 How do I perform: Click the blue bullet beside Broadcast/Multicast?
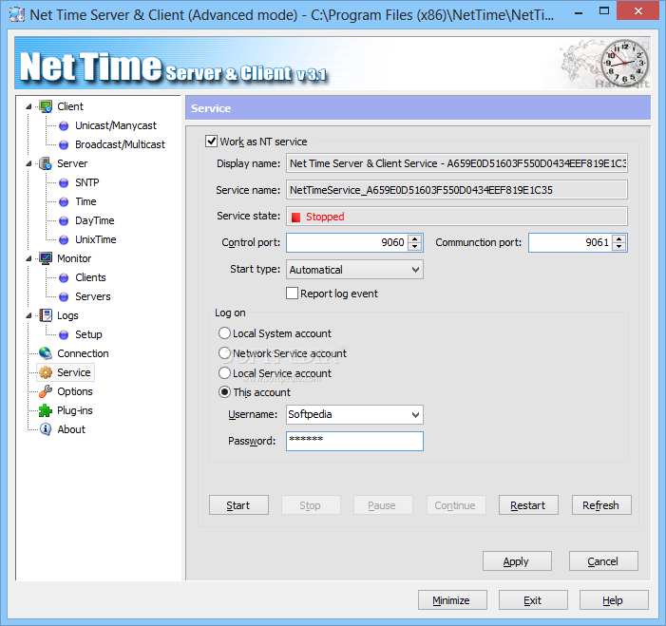pos(64,144)
